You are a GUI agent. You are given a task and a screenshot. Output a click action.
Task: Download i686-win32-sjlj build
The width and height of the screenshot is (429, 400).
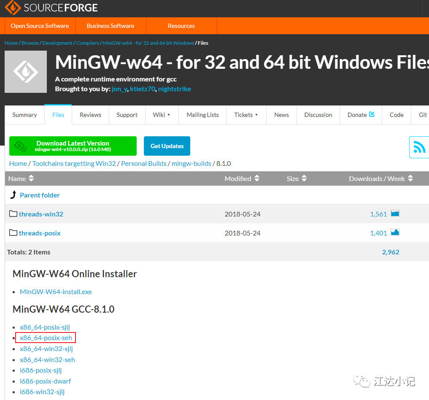42,392
